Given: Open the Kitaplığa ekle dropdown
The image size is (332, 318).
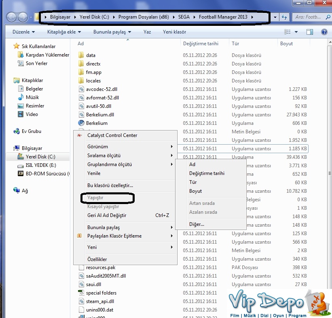Looking at the screenshot, I should [x=64, y=32].
